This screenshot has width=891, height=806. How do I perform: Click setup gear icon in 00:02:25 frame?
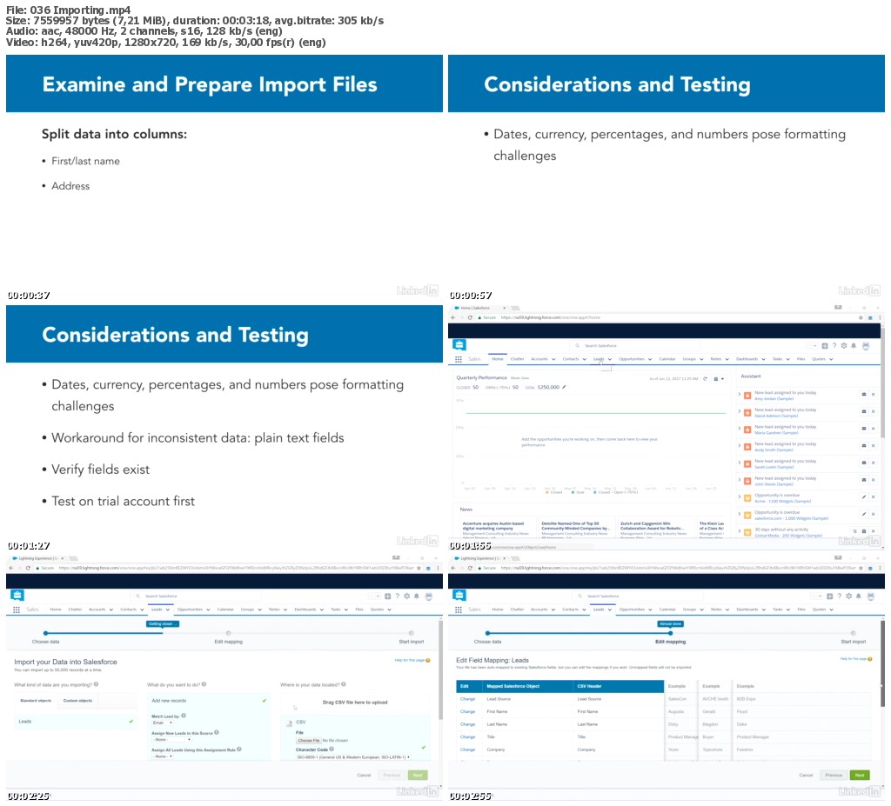(407, 596)
